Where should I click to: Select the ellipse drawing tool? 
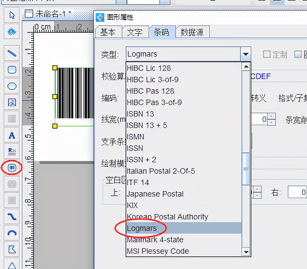(x=12, y=86)
